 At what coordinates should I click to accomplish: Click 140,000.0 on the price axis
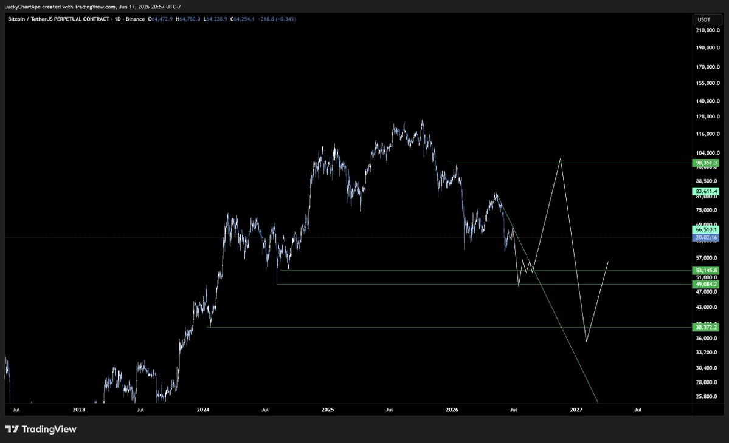pos(708,101)
